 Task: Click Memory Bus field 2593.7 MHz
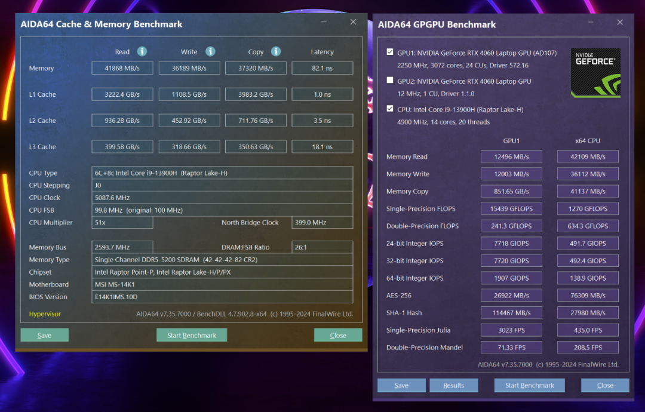pyautogui.click(x=122, y=247)
